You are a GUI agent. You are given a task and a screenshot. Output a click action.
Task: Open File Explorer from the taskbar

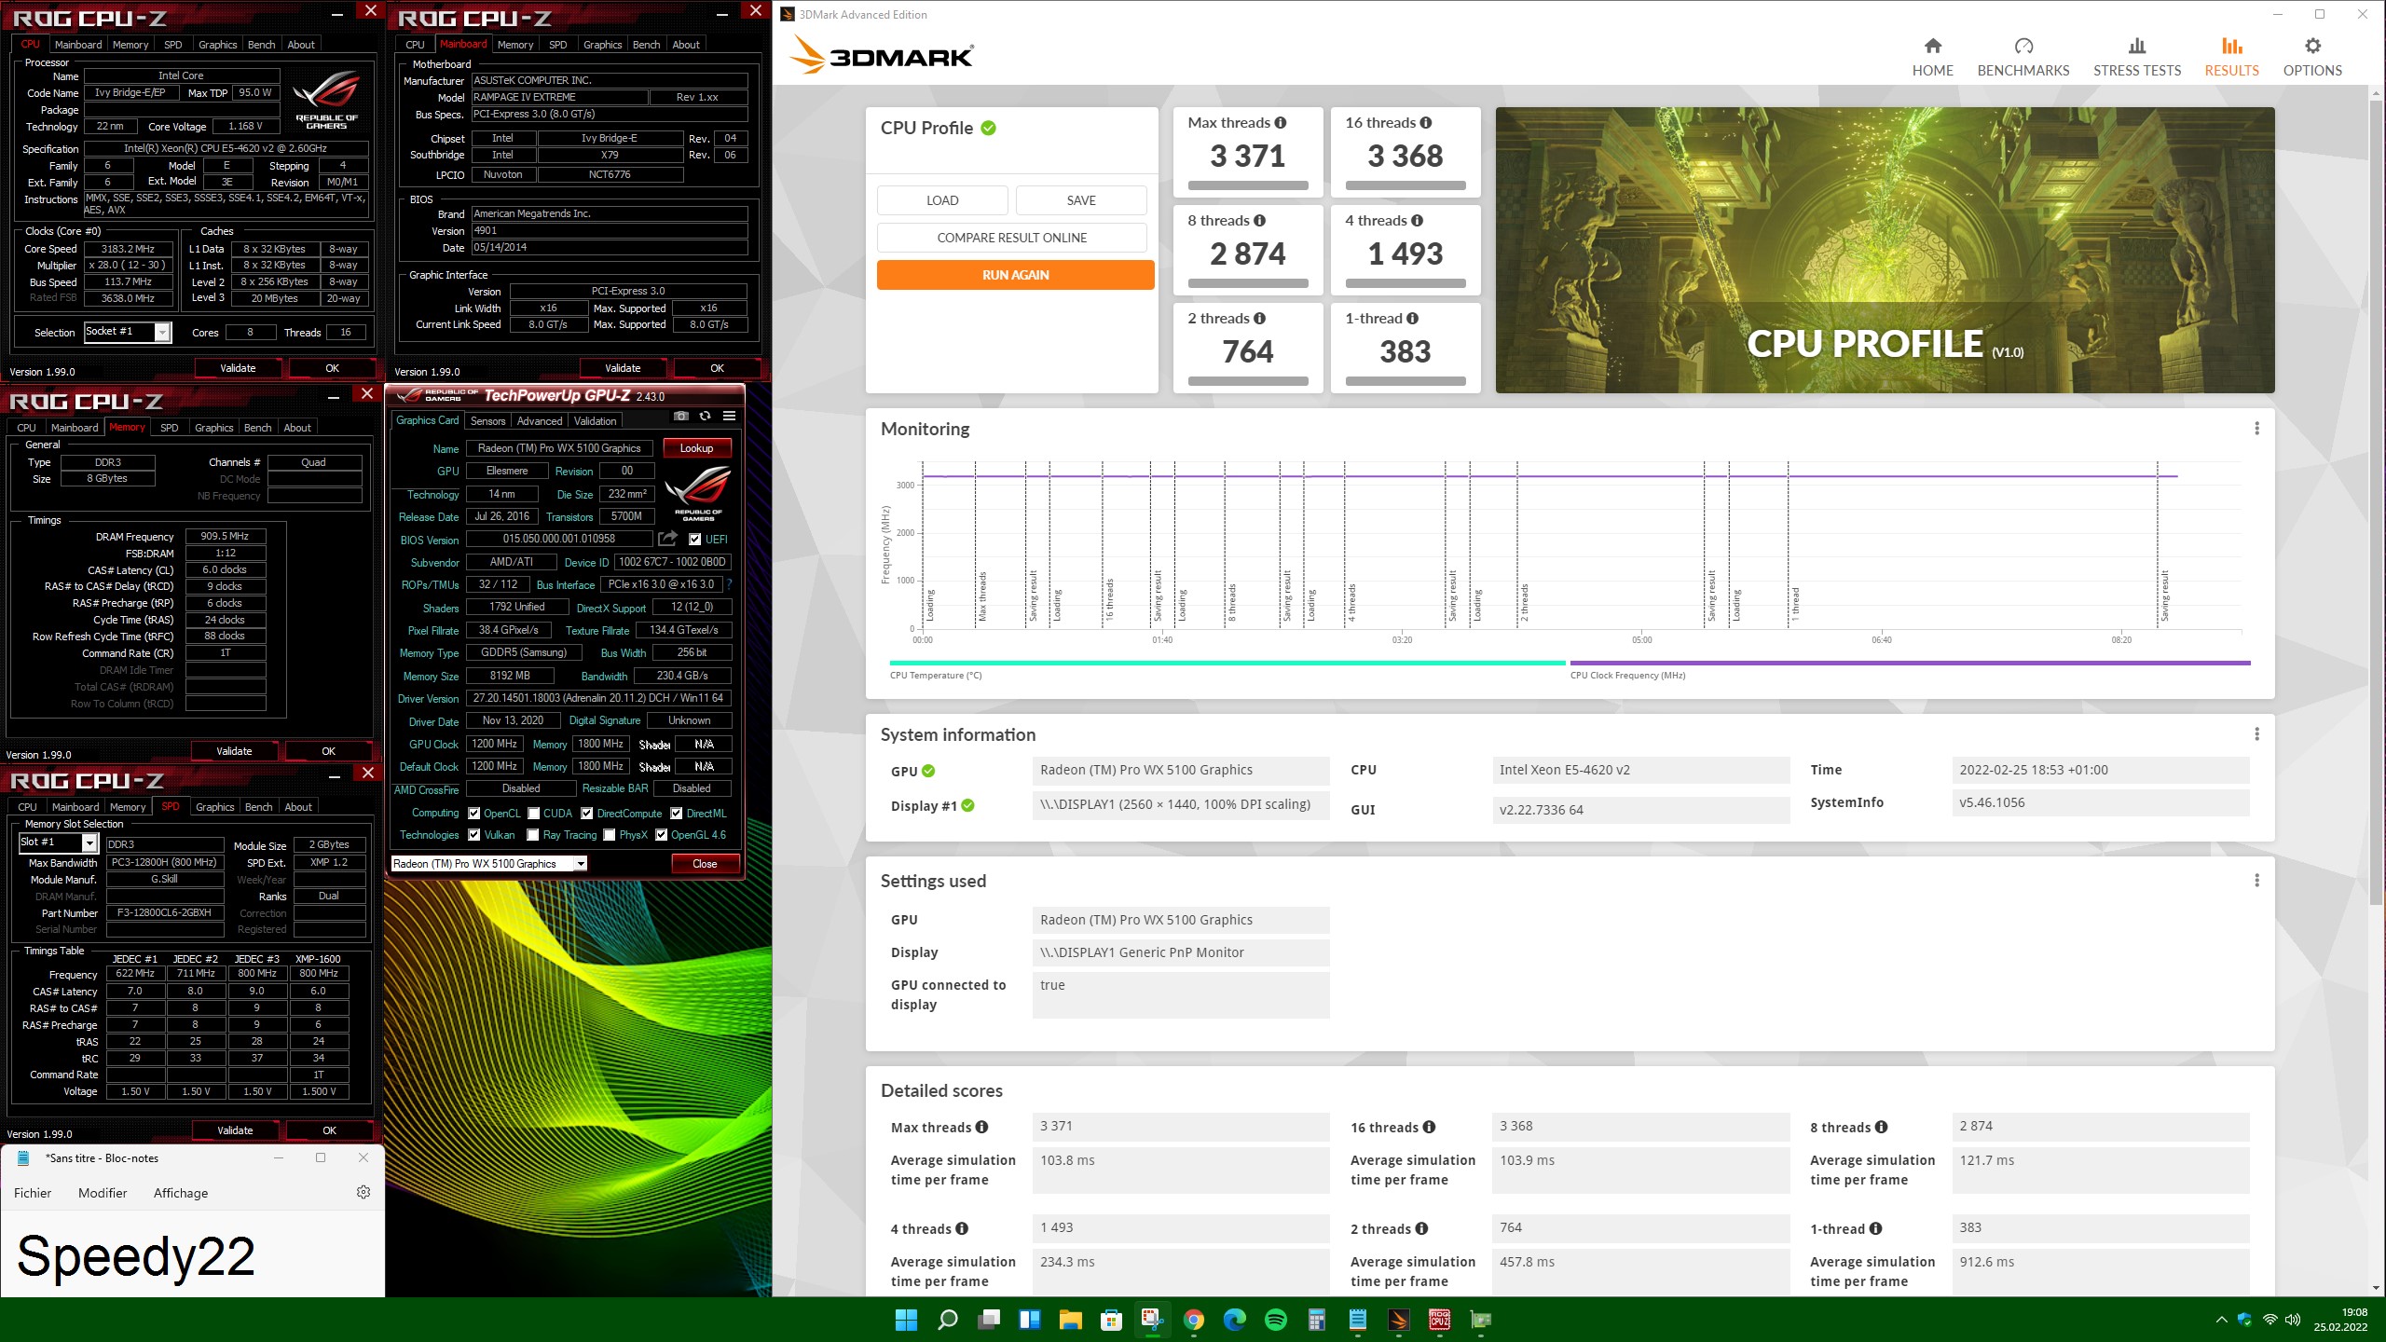click(x=1070, y=1320)
